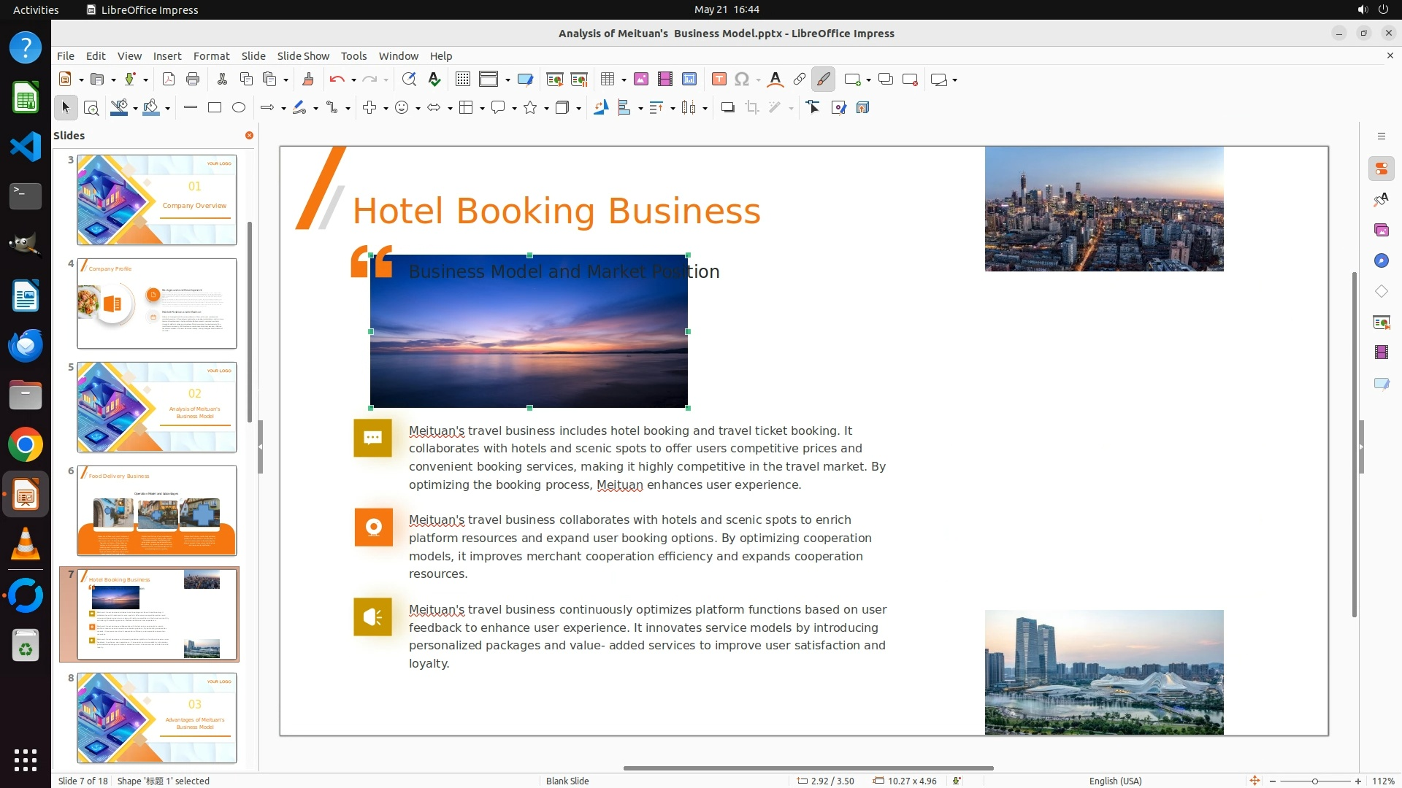The image size is (1402, 788).
Task: Open the Slide Show menu
Action: pos(303,56)
